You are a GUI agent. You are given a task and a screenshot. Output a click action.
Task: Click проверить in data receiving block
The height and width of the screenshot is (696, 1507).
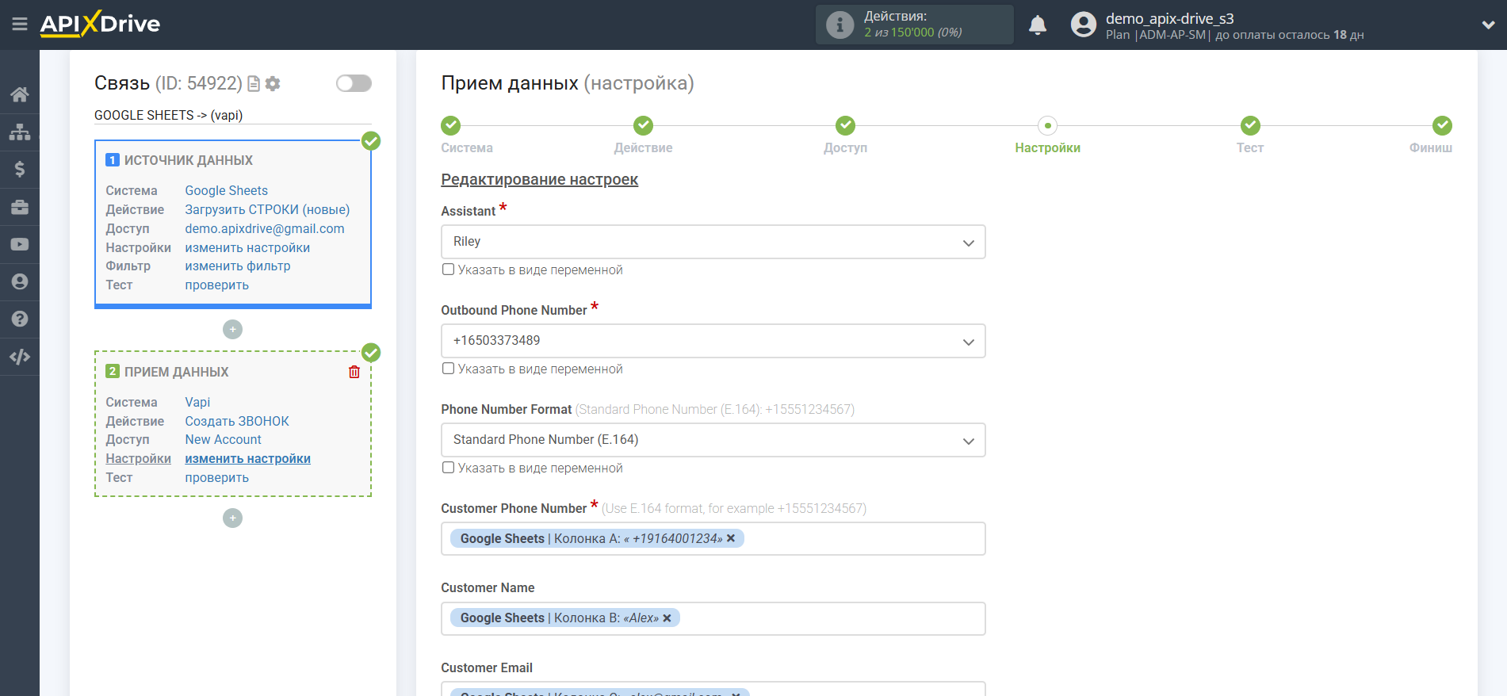point(217,477)
